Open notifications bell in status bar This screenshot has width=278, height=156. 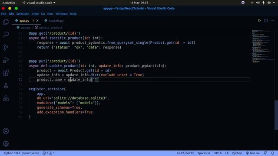[272, 153]
